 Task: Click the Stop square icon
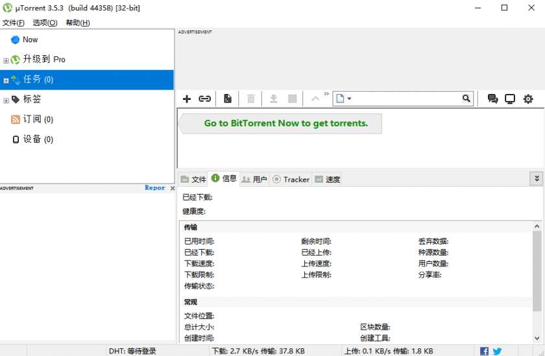tap(293, 99)
